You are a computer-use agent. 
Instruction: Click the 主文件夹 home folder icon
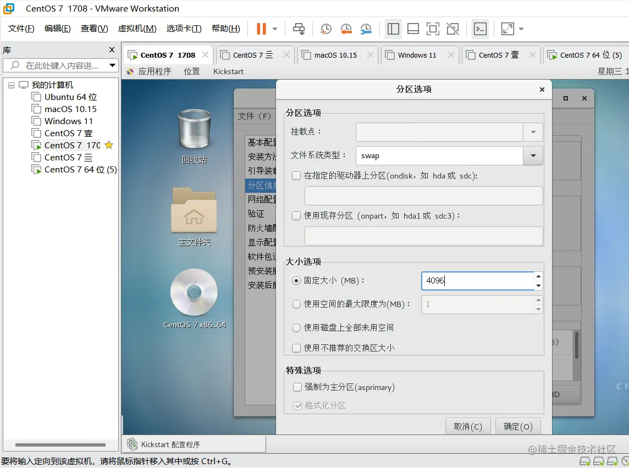195,216
